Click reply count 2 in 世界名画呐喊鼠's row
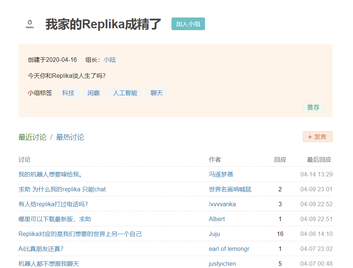 pos(280,189)
